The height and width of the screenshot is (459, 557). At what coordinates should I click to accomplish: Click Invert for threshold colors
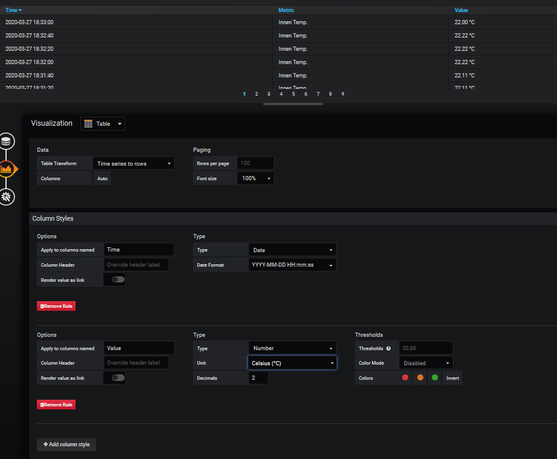point(452,378)
